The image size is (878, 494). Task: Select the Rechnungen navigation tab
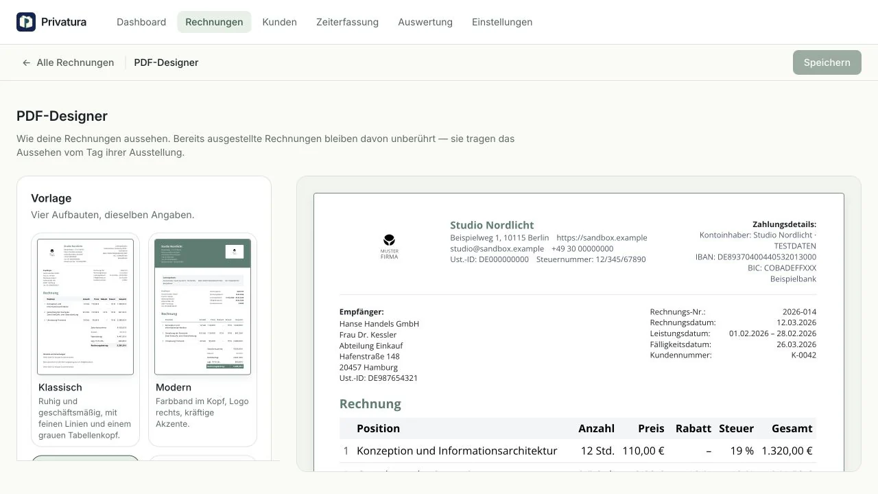[214, 22]
